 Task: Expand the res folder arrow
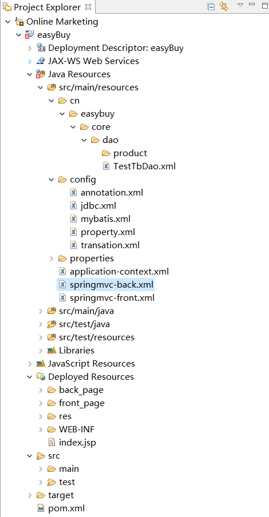(x=41, y=416)
